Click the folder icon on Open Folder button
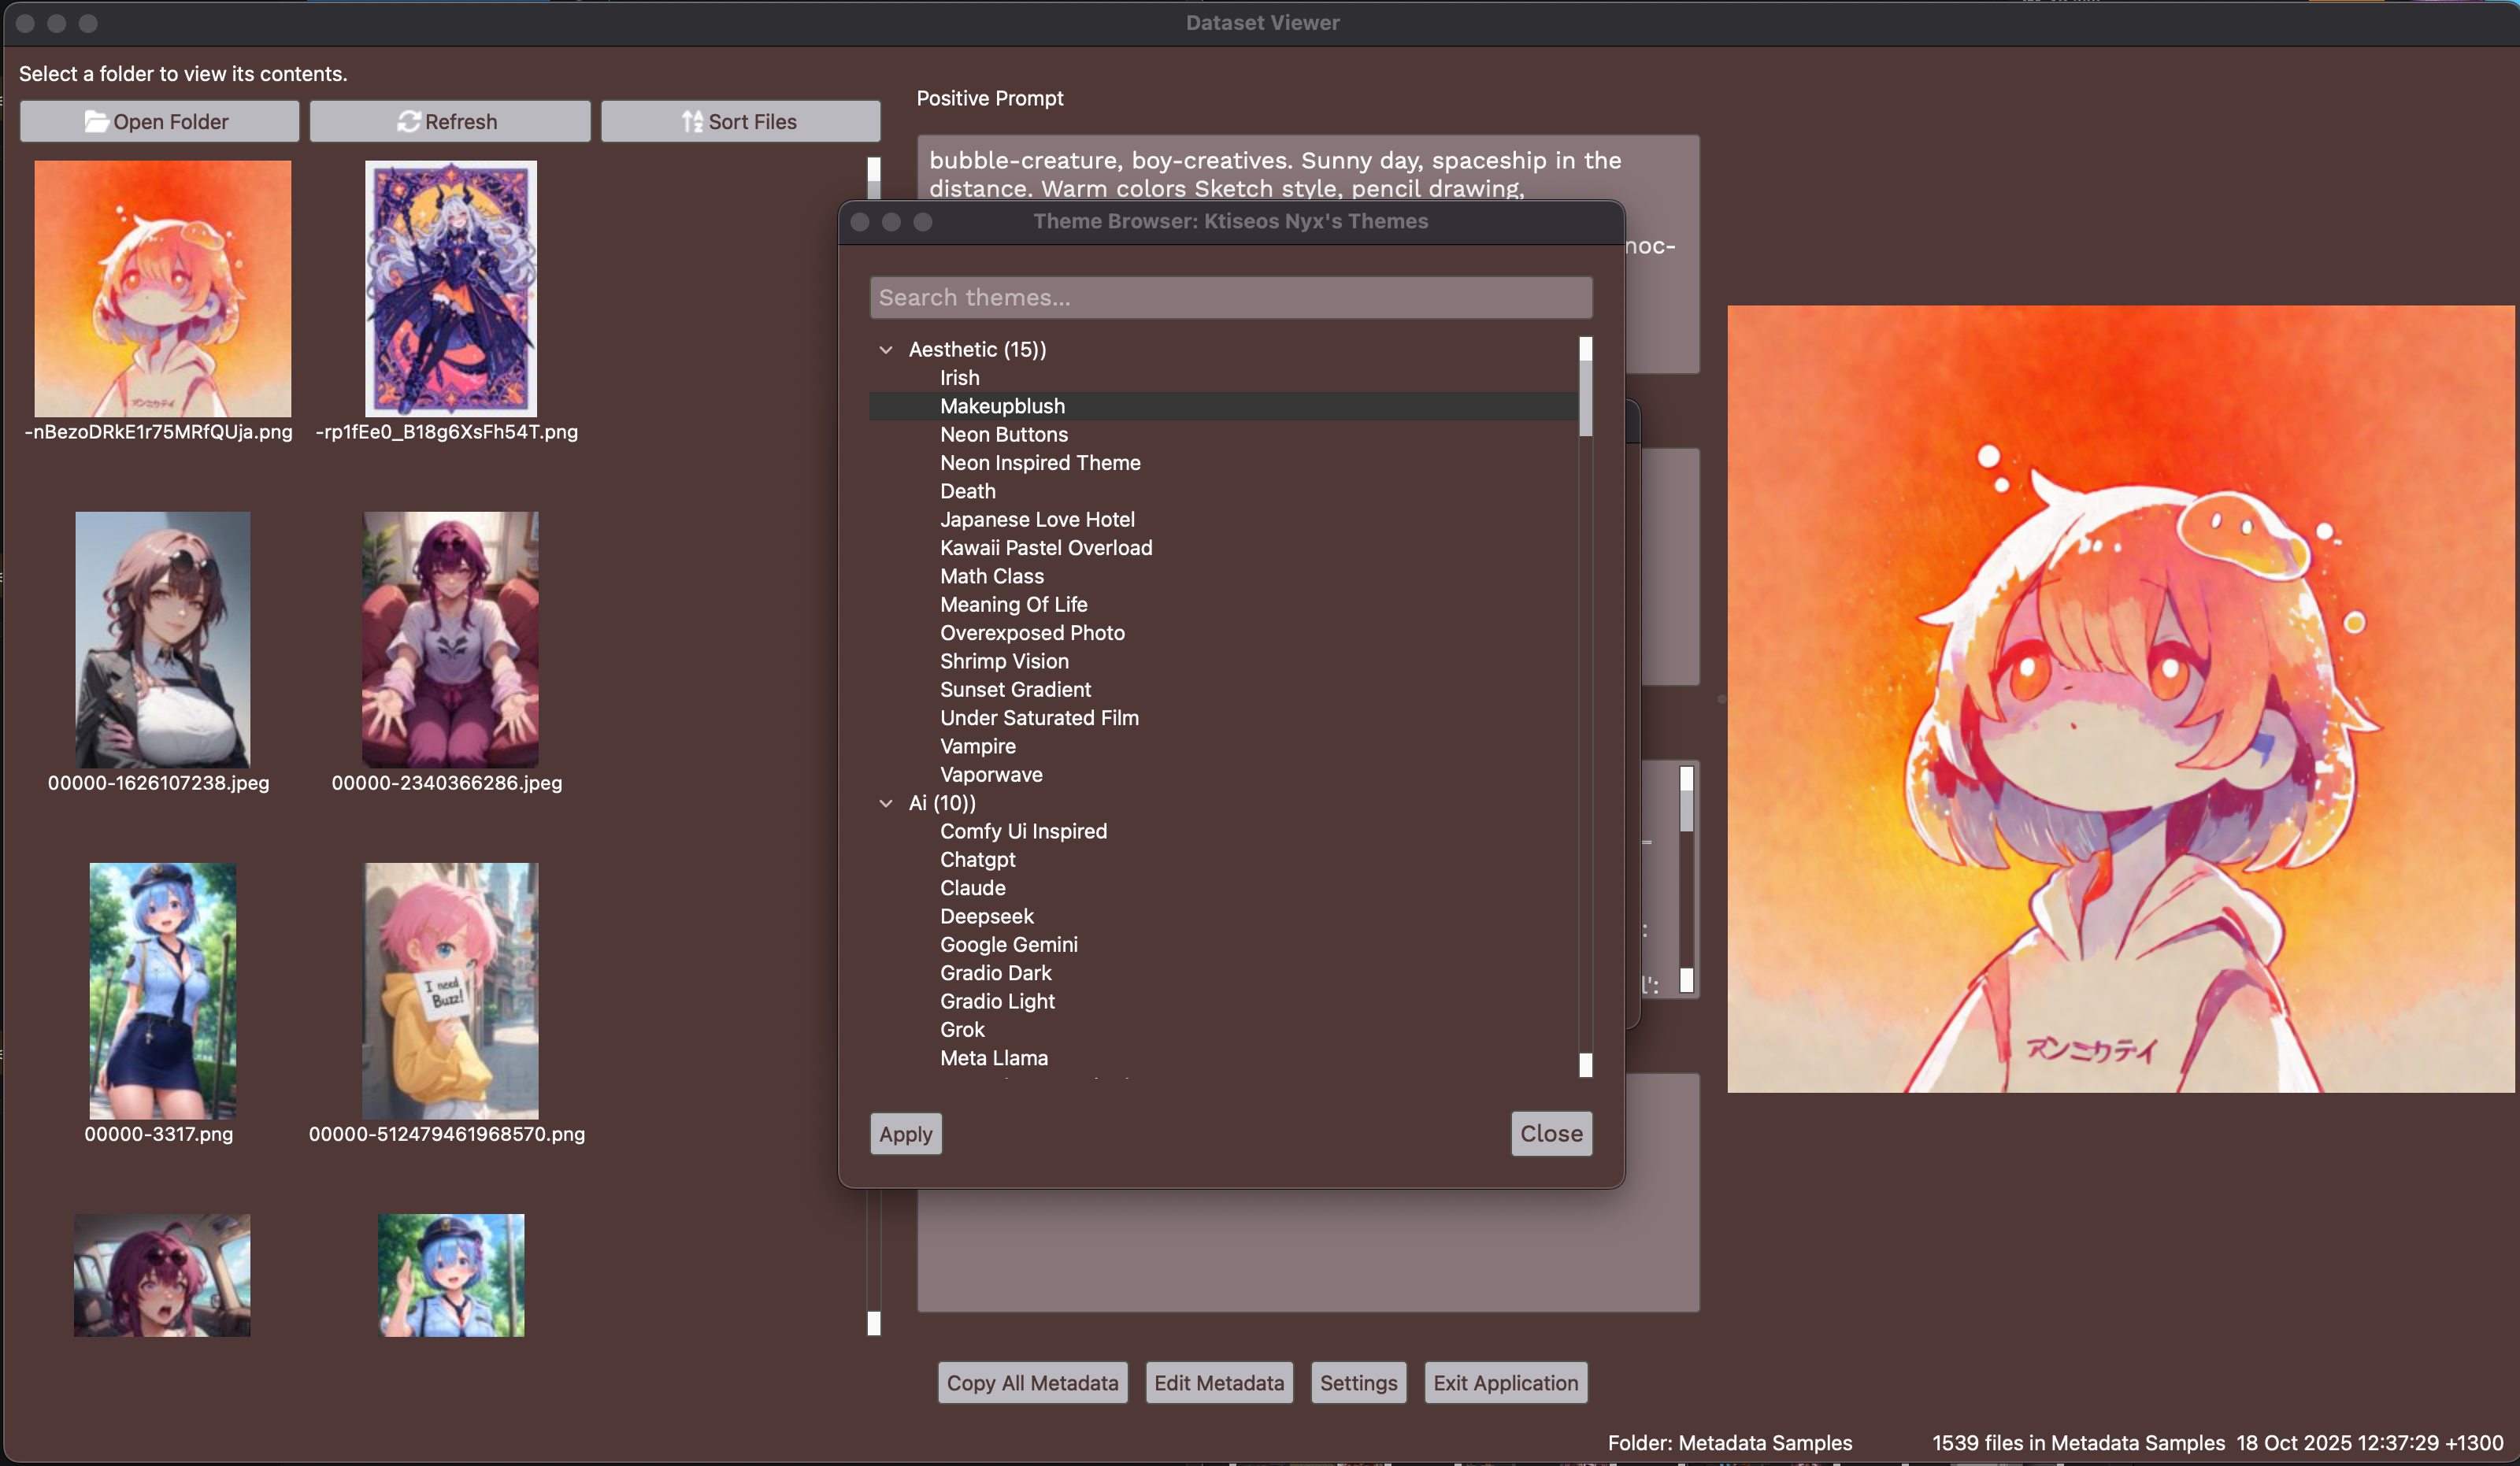2520x1466 pixels. 96,121
